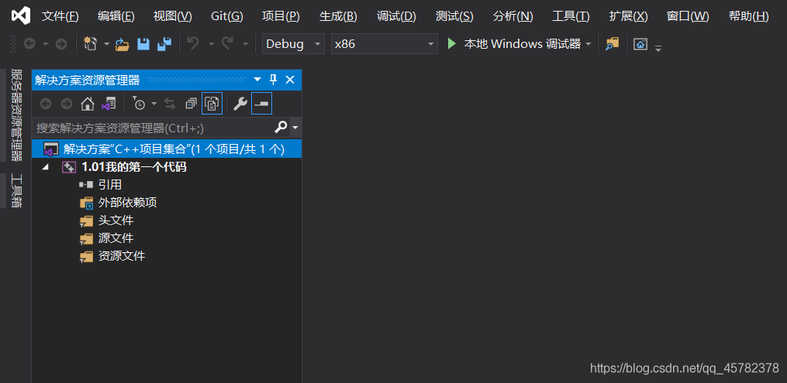Open the 生成(B) menu
Viewport: 787px width, 383px height.
point(338,16)
